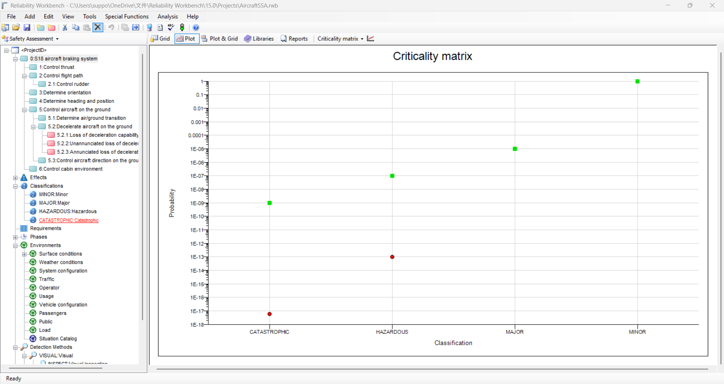The width and height of the screenshot is (724, 384).
Task: Open the Reports view
Action: [x=294, y=39]
